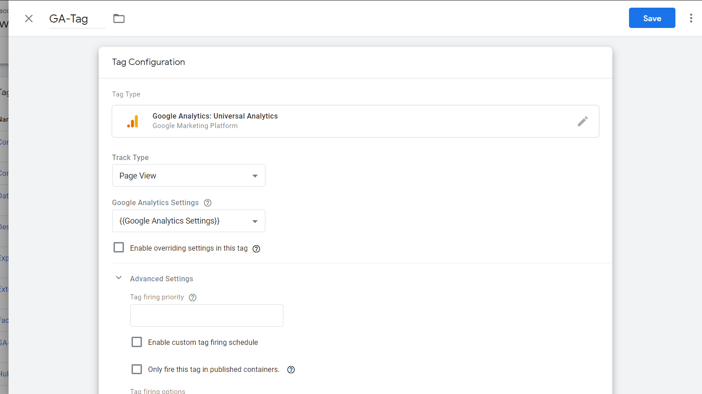Check Only fire this tag in published containers
The image size is (702, 394).
click(137, 369)
